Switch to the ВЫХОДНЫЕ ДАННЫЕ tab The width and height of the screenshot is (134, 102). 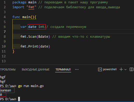coord(36,69)
